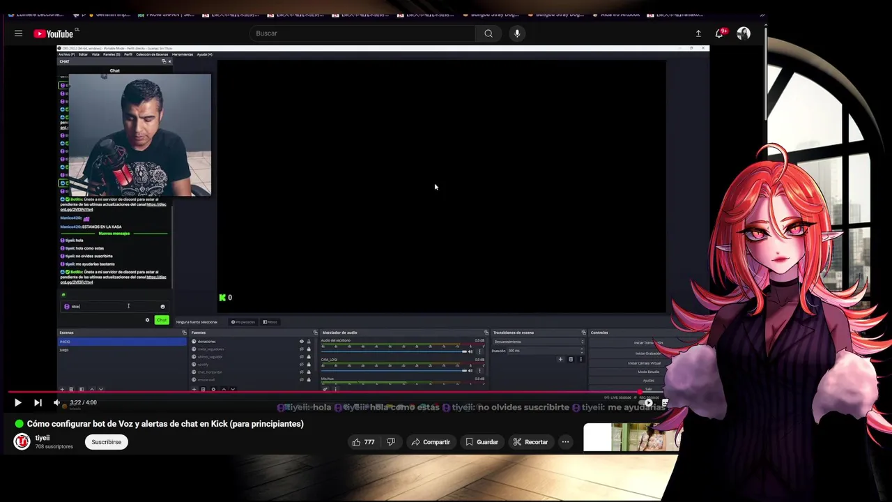892x502 pixels.
Task: Click the Guardar save button
Action: (482, 442)
